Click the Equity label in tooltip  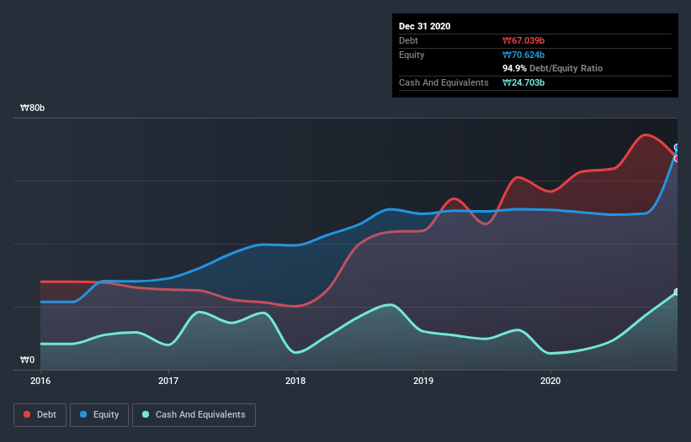pos(412,55)
